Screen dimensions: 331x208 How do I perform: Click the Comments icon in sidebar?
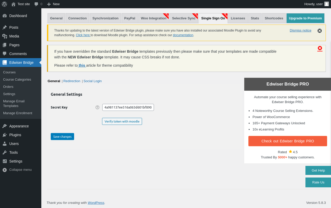click(5, 54)
